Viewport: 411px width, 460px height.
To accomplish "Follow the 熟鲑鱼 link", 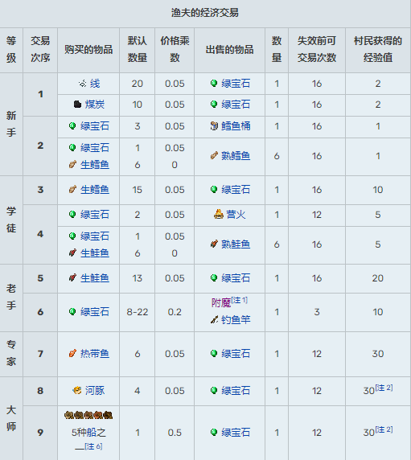I will click(236, 244).
